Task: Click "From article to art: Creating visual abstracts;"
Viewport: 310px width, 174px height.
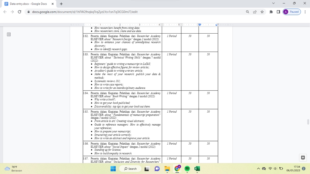Action: (x=119, y=121)
